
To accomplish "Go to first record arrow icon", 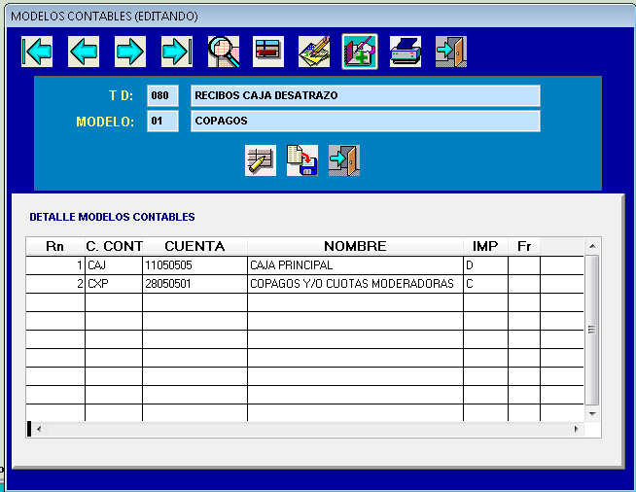I will point(37,52).
